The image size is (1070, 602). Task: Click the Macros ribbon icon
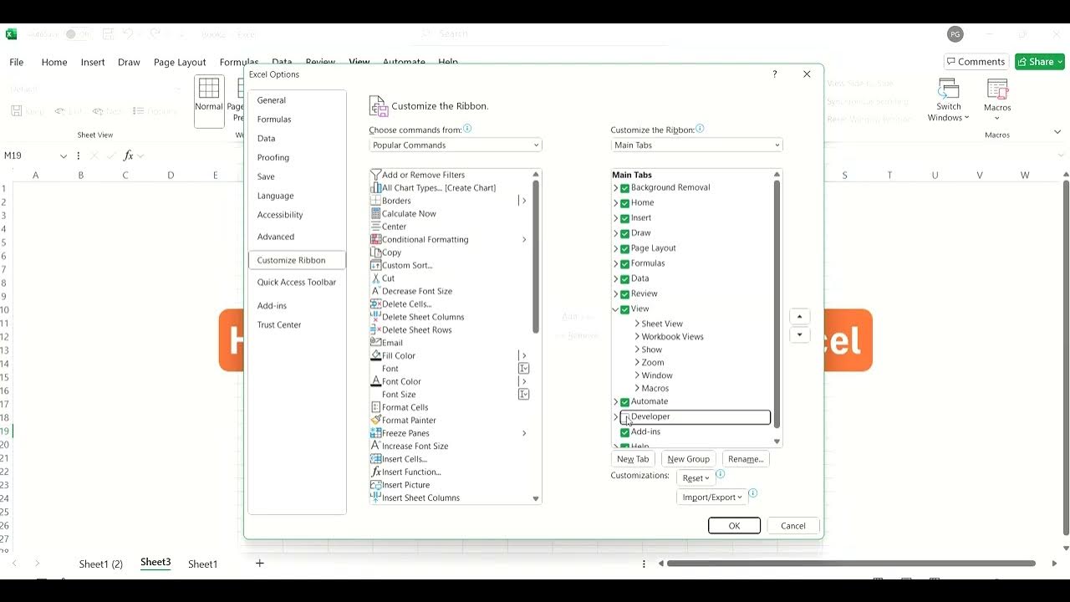[x=997, y=89]
